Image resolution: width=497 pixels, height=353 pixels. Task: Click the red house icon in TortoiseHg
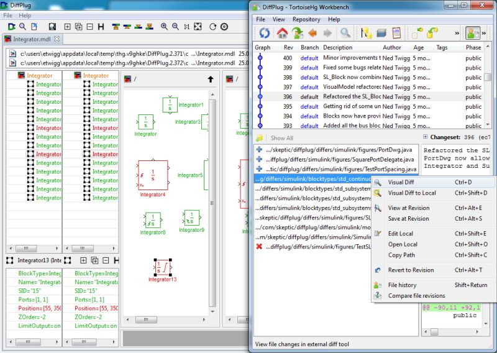tap(282, 33)
